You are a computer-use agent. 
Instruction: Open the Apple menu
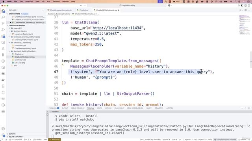[x=4, y=2]
